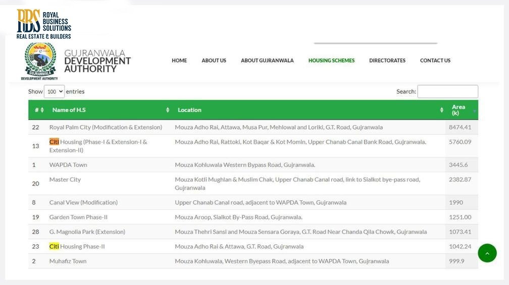This screenshot has width=509, height=285.
Task: Click Citi Housing Phase-II entry
Action: point(77,247)
